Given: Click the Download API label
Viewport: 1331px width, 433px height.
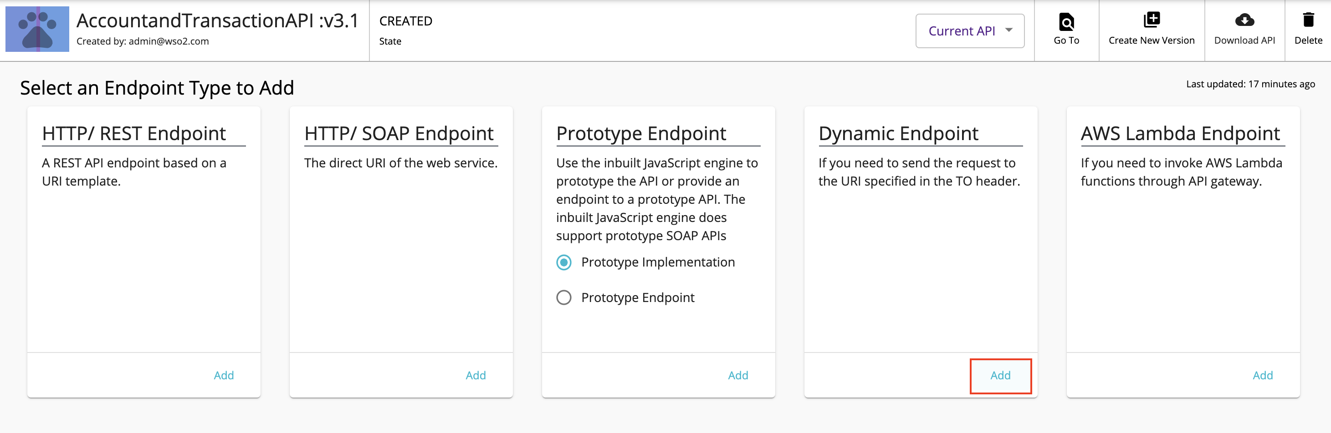Looking at the screenshot, I should coord(1244,40).
